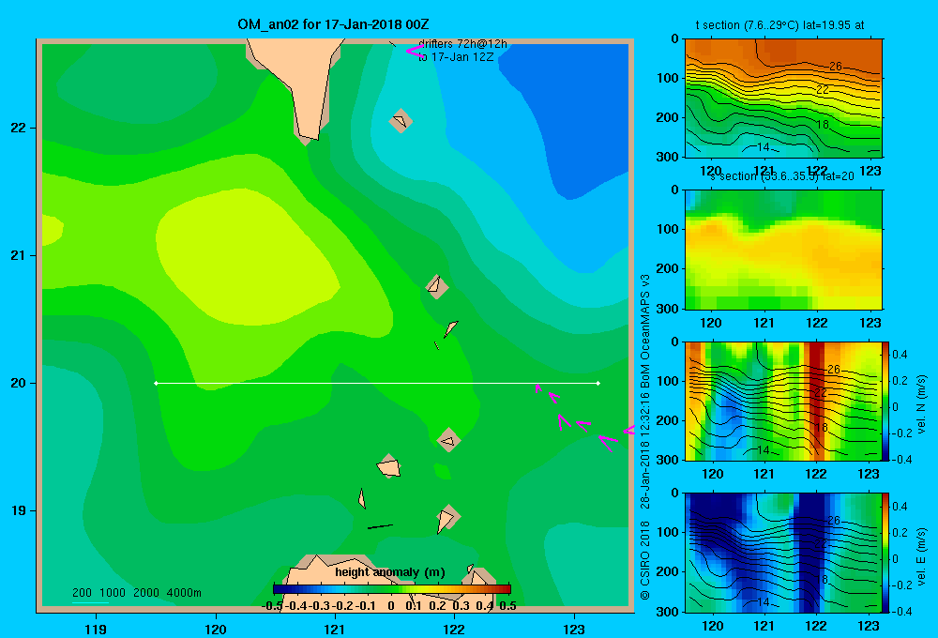This screenshot has width=938, height=638.
Task: Click the '-0.5' tick on height anomaly scale
Action: (272, 606)
